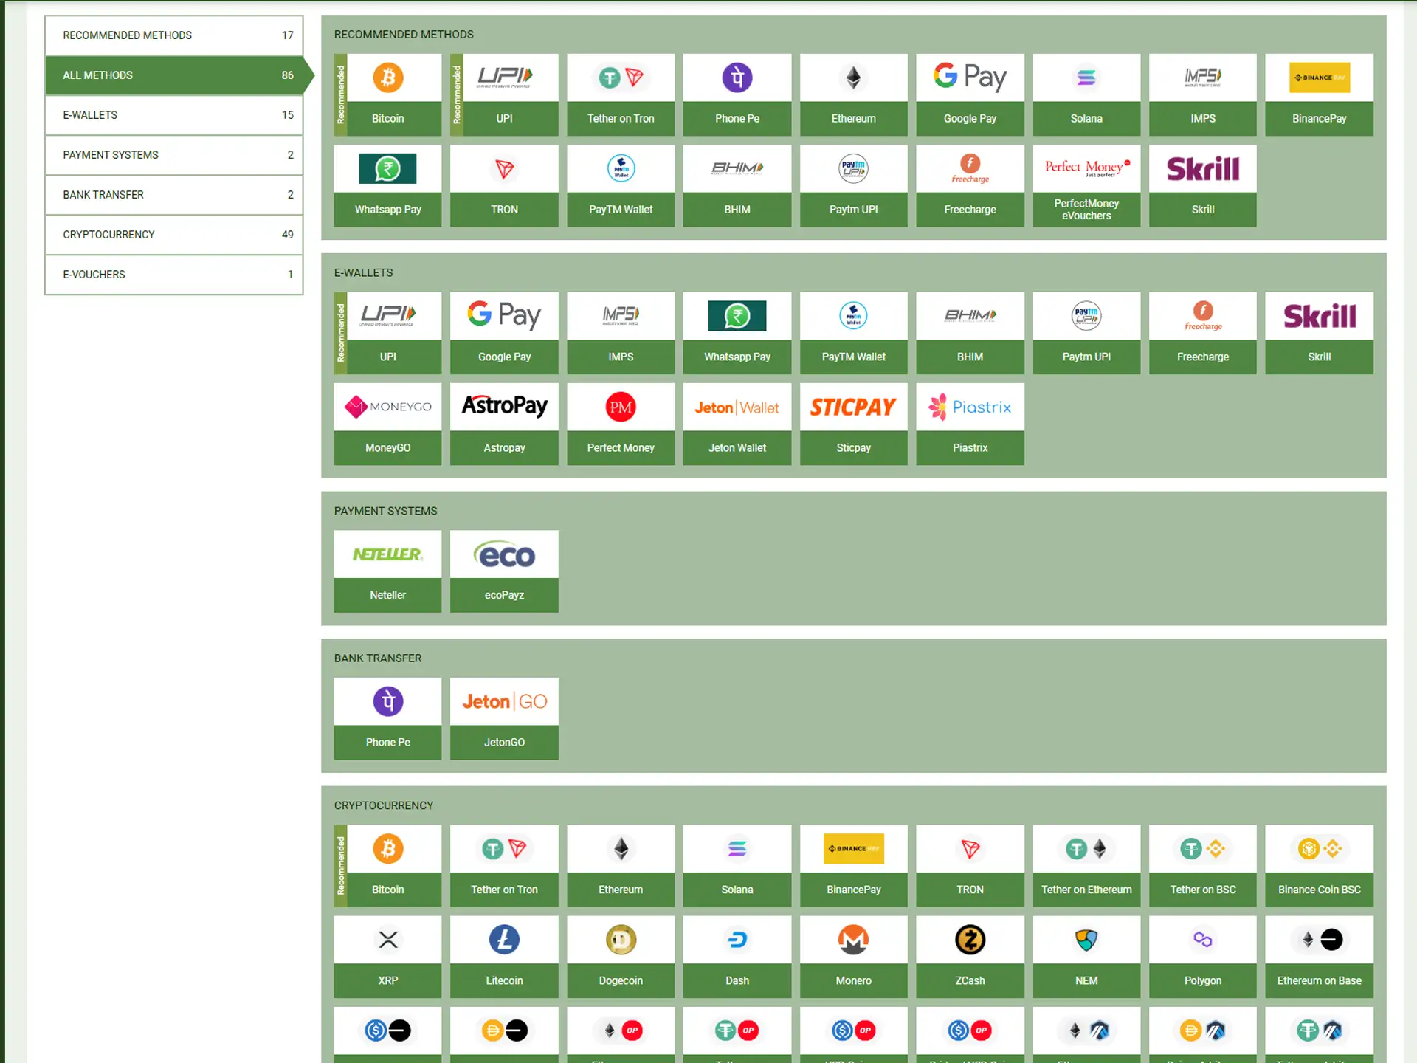
Task: Filter by E-Vouchers category
Action: 174,275
